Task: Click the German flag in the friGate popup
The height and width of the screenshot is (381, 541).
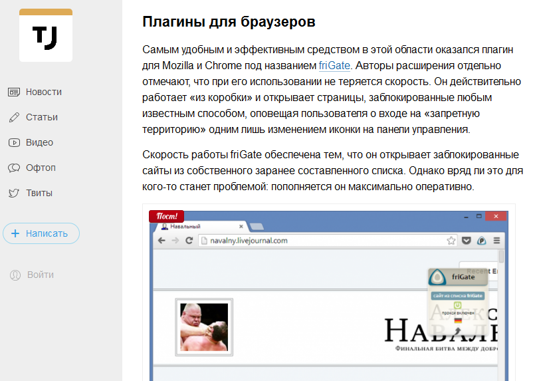Action: click(x=458, y=320)
